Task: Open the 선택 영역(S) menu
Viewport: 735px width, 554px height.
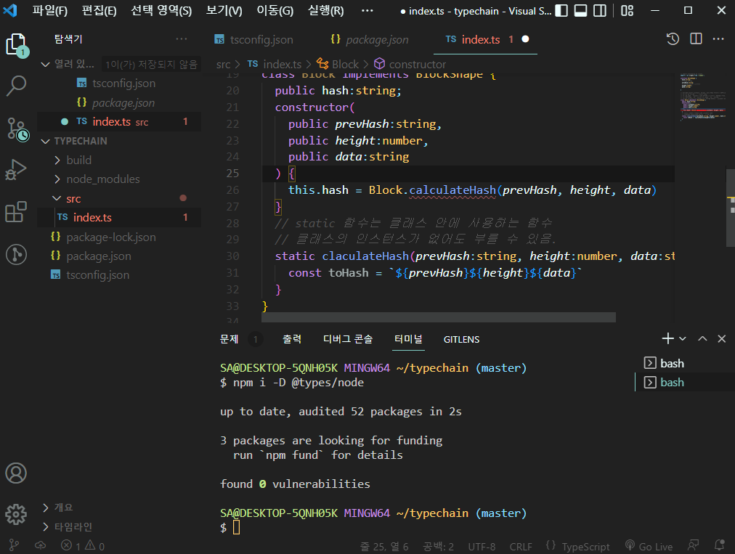Action: (x=161, y=11)
